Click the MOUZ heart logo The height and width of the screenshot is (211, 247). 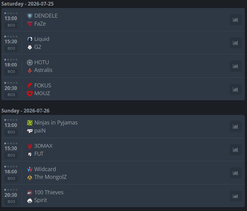[x=30, y=93]
